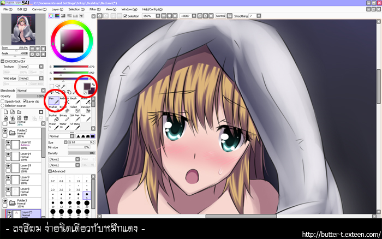The image size is (382, 239).
Task: Select the Oil Water brush tool
Action: point(75,126)
